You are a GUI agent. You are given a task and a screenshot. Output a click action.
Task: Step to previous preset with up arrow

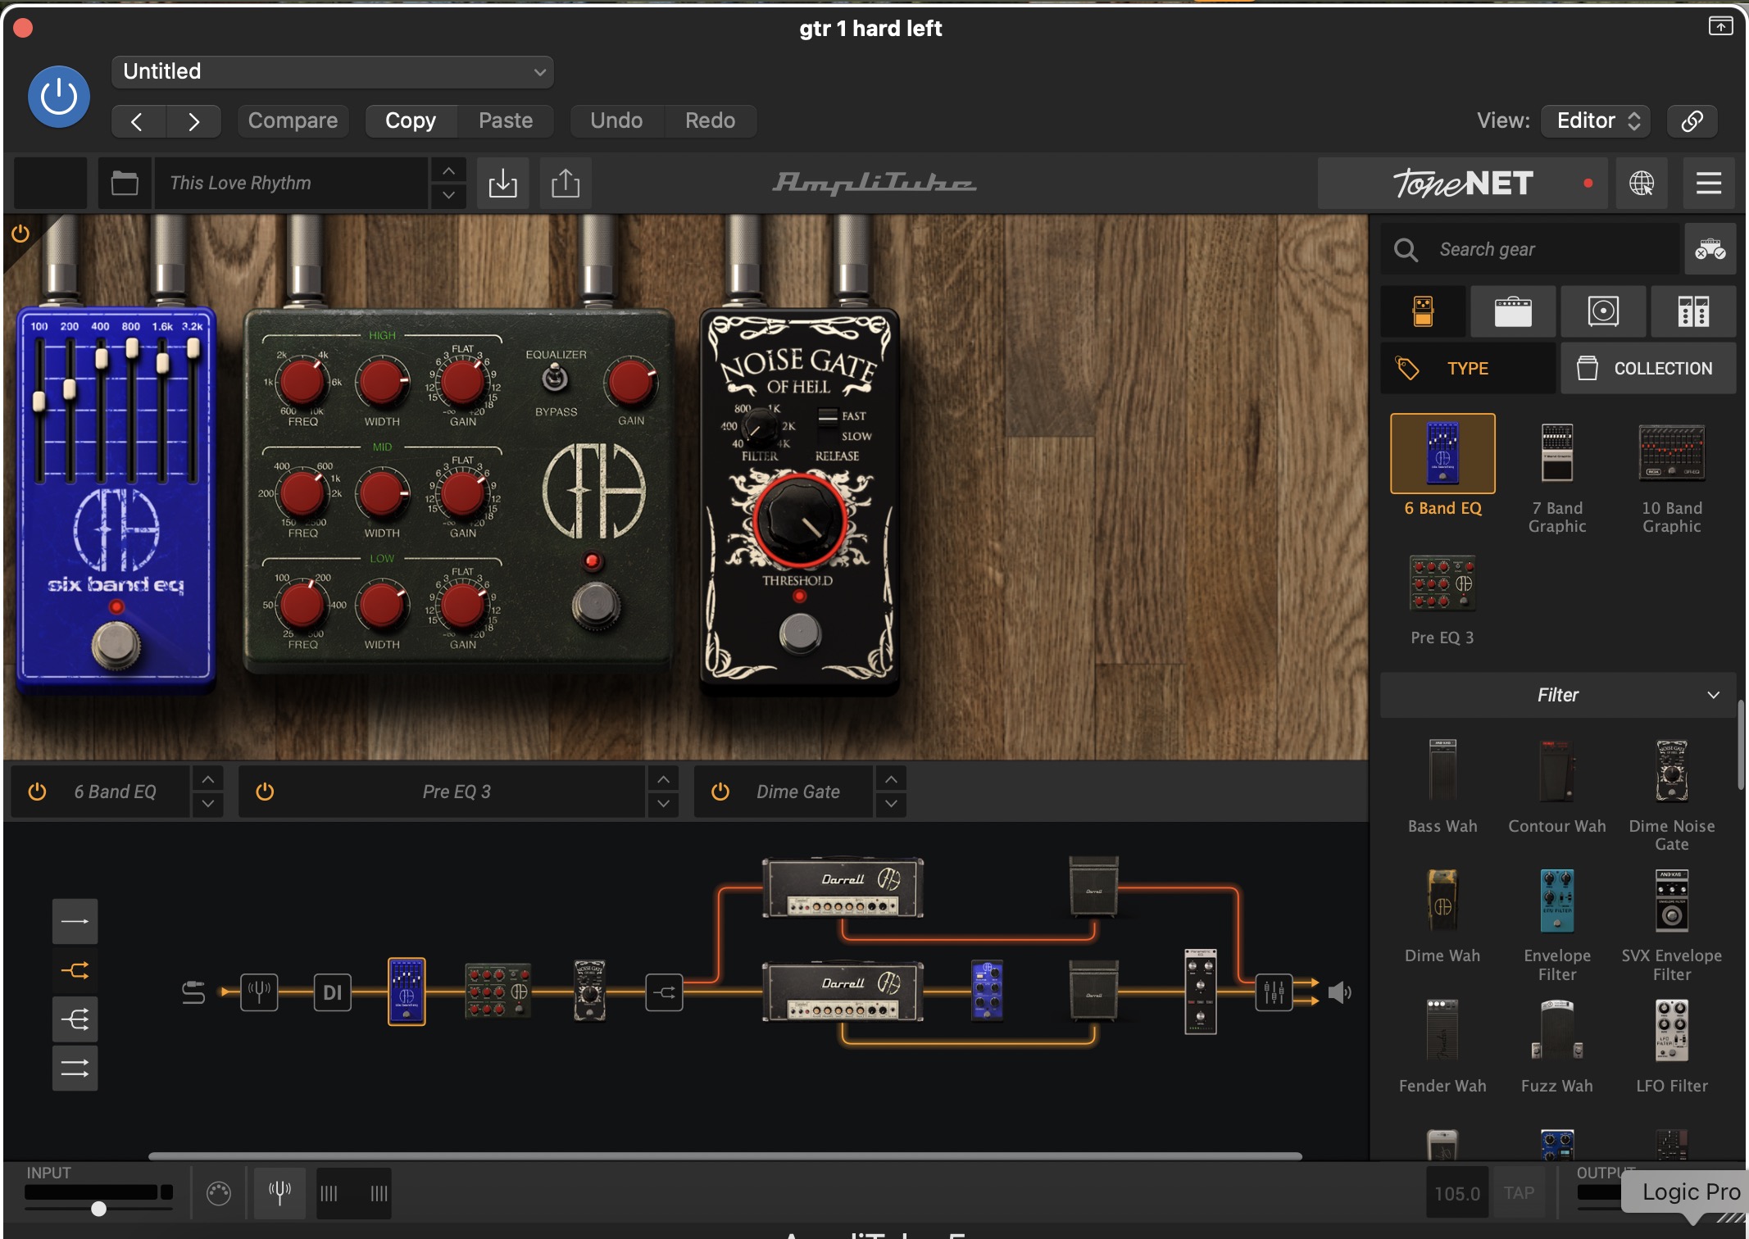click(448, 170)
